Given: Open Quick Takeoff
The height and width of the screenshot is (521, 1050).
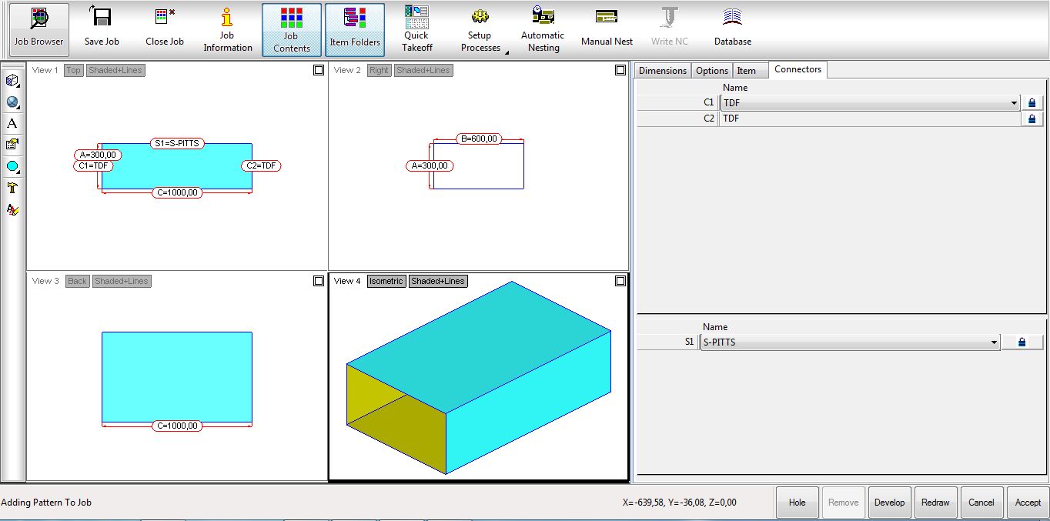Looking at the screenshot, I should tap(416, 29).
